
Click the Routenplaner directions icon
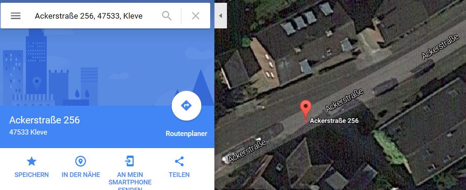[x=186, y=106]
